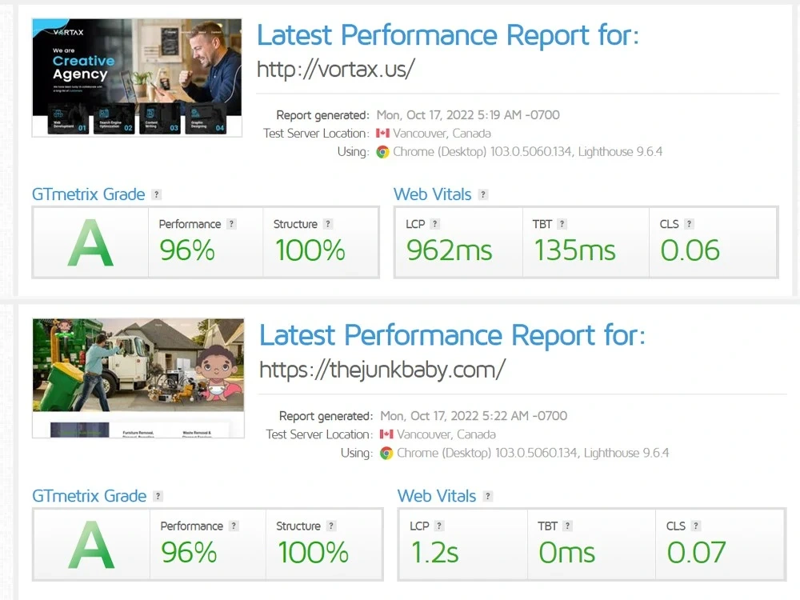The image size is (800, 600).
Task: Click the GTmetrix Grade section heading for vortax.us
Action: pyautogui.click(x=87, y=194)
